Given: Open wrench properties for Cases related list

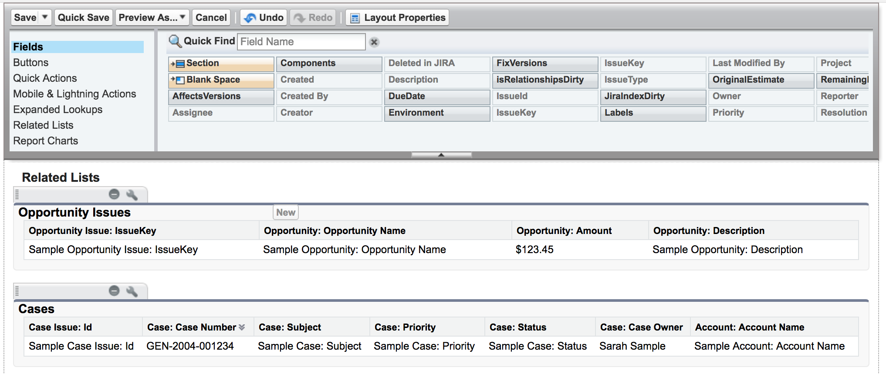Looking at the screenshot, I should tap(132, 291).
